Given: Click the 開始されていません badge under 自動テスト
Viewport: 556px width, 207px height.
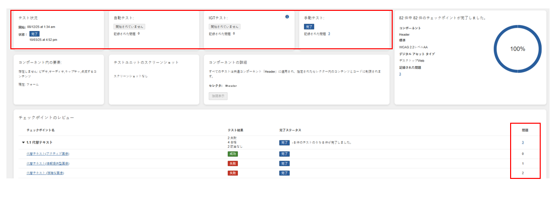Looking at the screenshot, I should (129, 27).
